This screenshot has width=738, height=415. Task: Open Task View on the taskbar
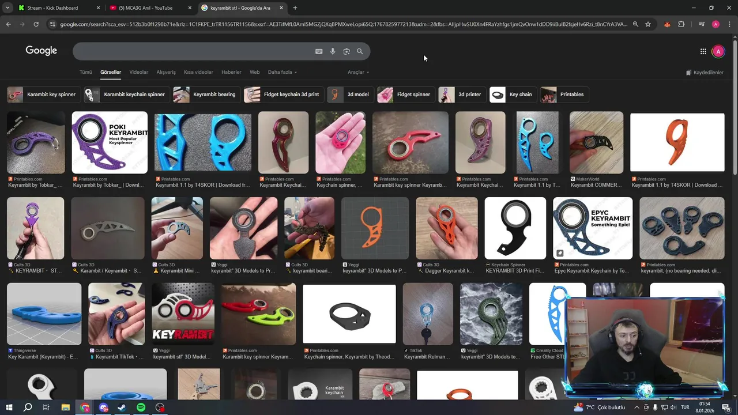pos(46,407)
